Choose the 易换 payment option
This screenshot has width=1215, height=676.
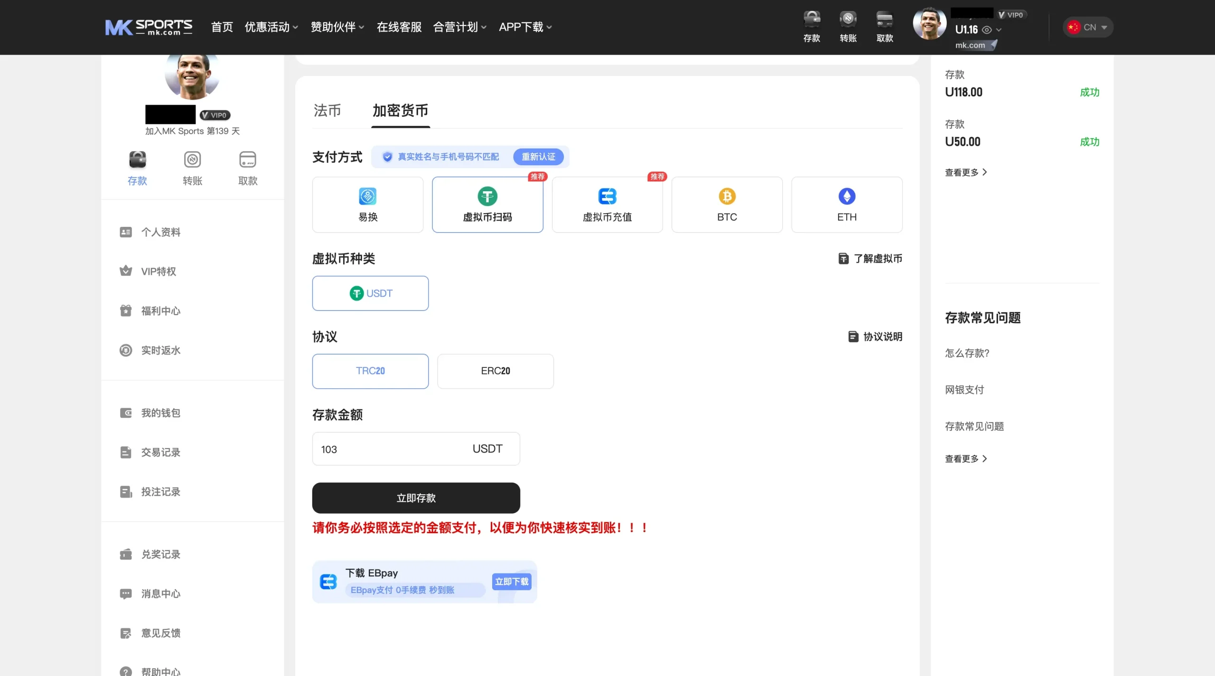click(367, 205)
